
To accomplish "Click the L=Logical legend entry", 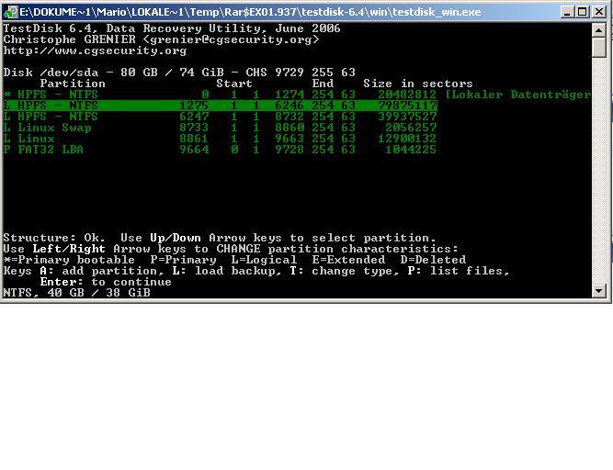I will [264, 260].
